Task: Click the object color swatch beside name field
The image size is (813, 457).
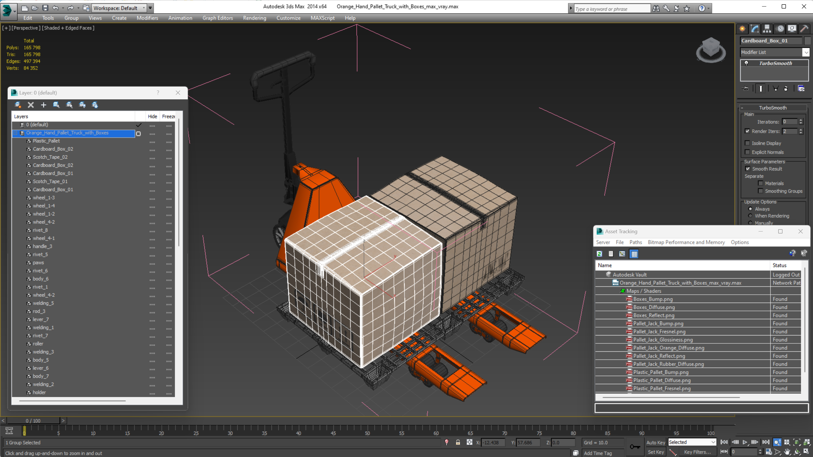Action: (807, 41)
